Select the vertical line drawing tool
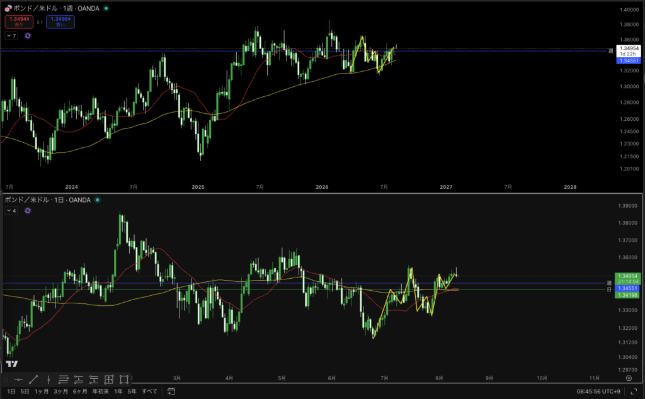The height and width of the screenshot is (399, 645). click(49, 379)
